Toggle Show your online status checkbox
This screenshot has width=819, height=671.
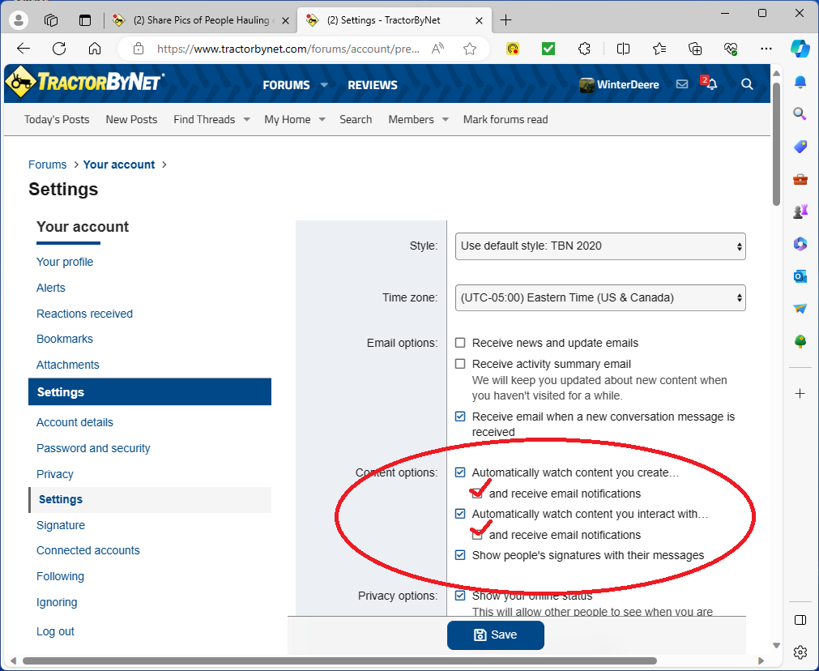[459, 596]
